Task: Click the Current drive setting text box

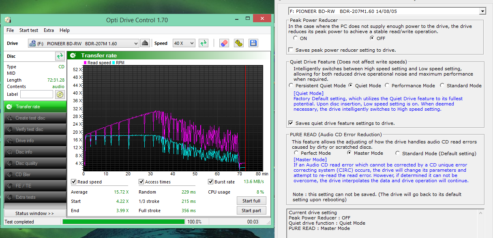Action: tap(386, 223)
